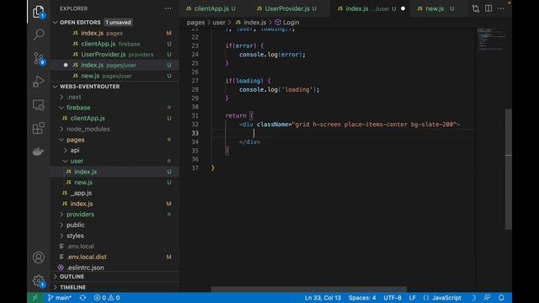The height and width of the screenshot is (303, 539).
Task: Click the code minimap
Action: [491, 40]
